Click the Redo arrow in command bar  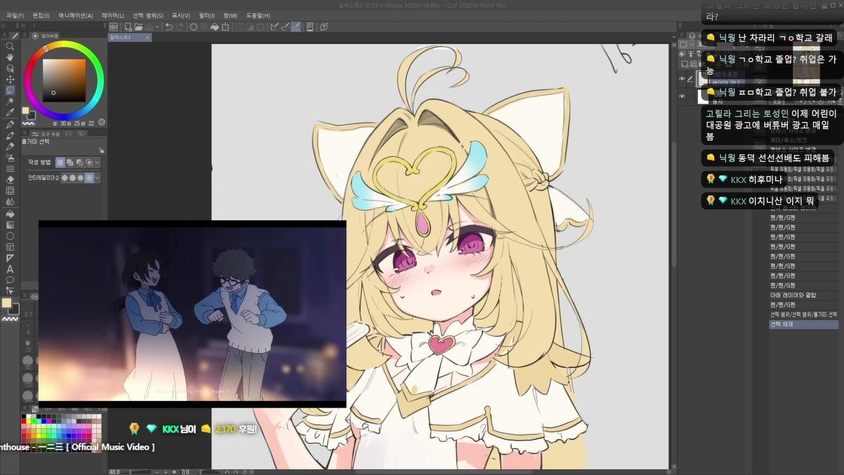pos(180,27)
